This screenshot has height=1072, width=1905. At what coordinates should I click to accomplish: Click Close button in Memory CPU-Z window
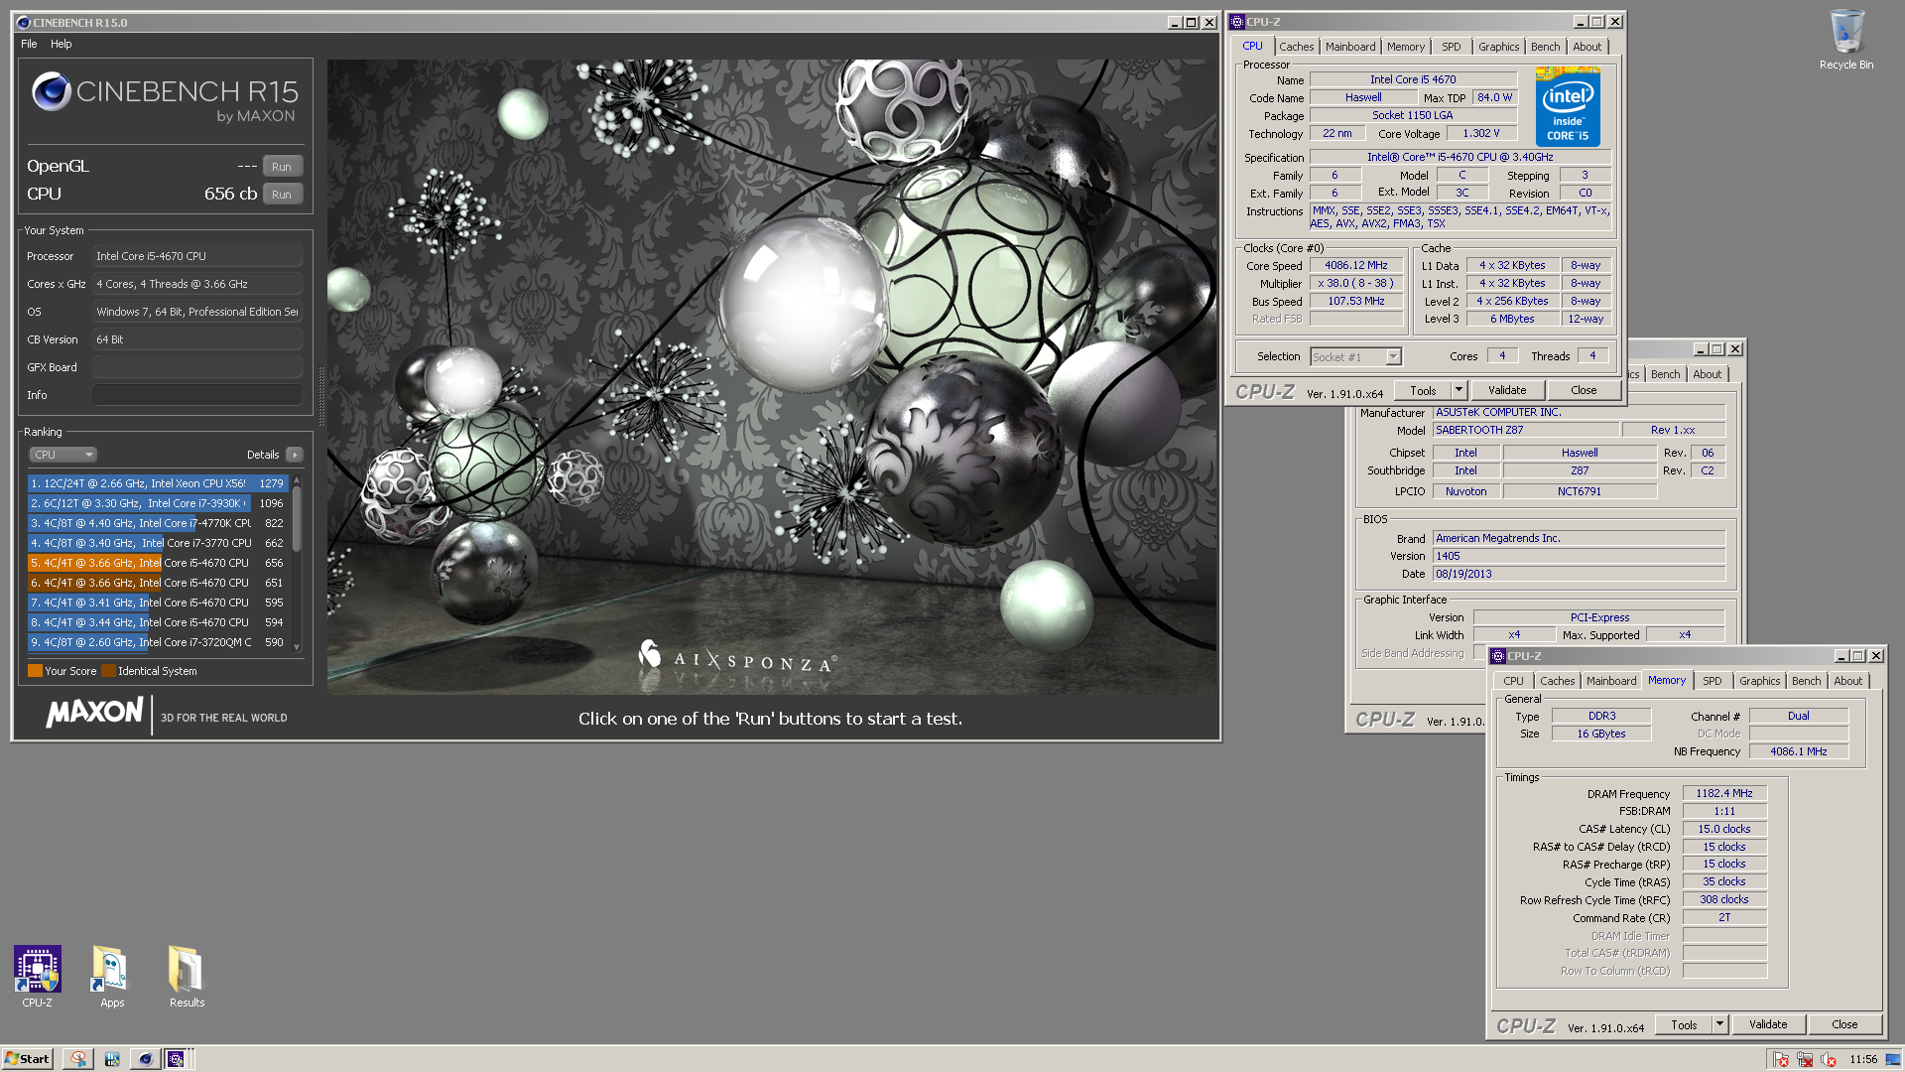click(x=1844, y=1025)
